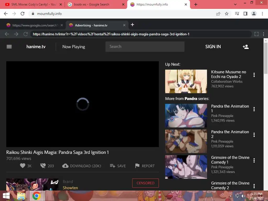Viewport: 268px width, 201px height.
Task: Open options for Pandra the Animation 1
Action: tap(254, 109)
